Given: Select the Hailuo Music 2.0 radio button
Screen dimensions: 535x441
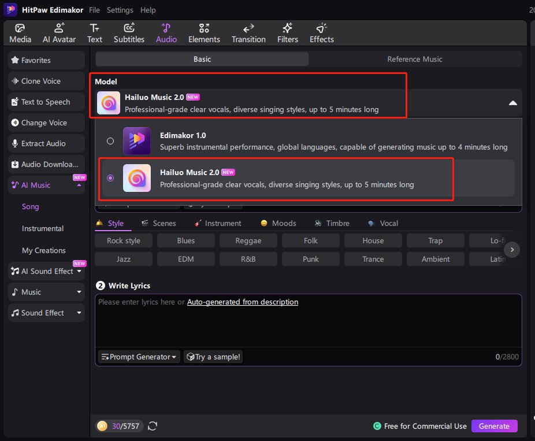Looking at the screenshot, I should click(x=110, y=178).
